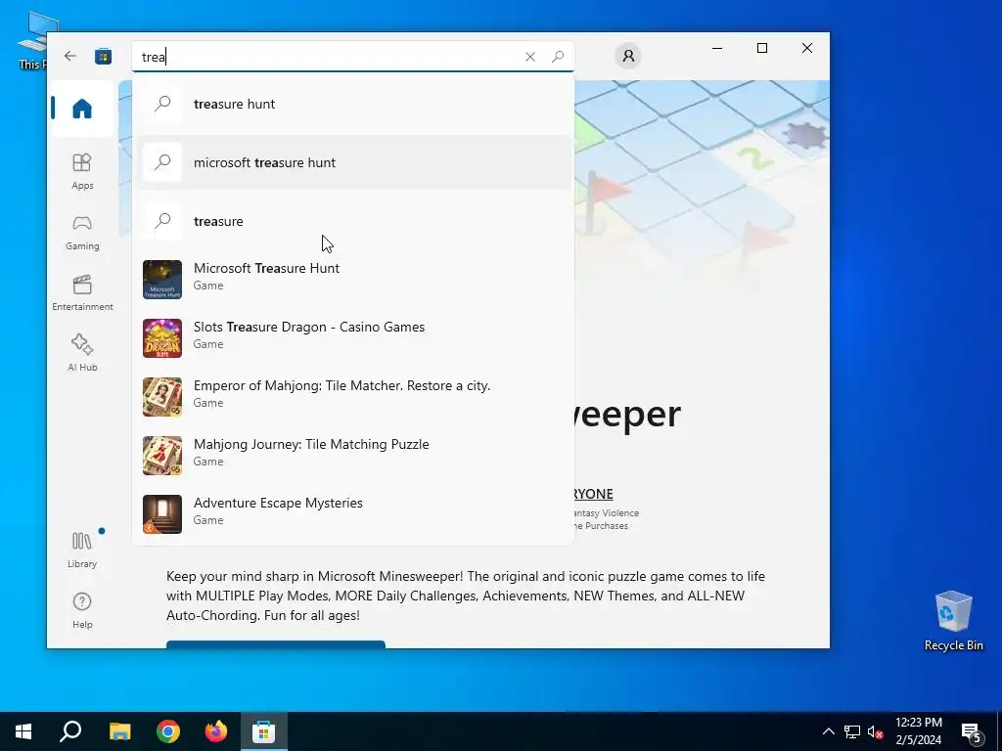Open the Home sidebar section

(82, 109)
